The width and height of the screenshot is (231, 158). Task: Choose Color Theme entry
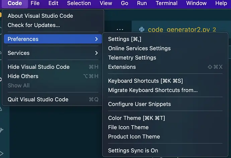pos(165,118)
